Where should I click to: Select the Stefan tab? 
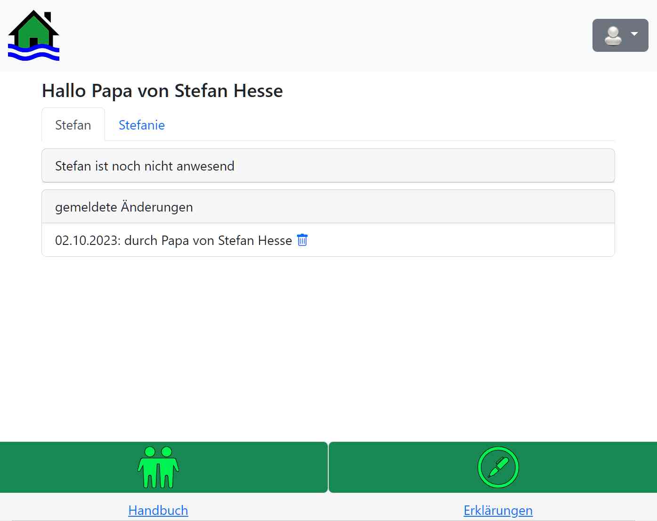tap(73, 125)
